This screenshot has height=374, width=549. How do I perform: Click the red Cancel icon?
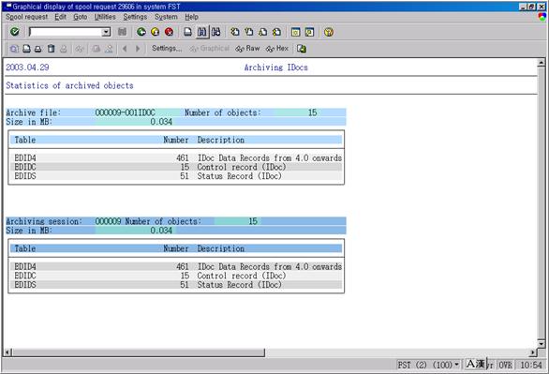[170, 32]
